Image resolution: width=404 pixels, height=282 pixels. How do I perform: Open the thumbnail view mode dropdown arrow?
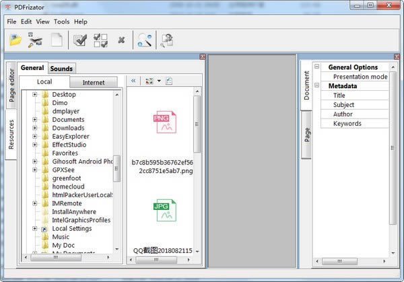coord(159,81)
